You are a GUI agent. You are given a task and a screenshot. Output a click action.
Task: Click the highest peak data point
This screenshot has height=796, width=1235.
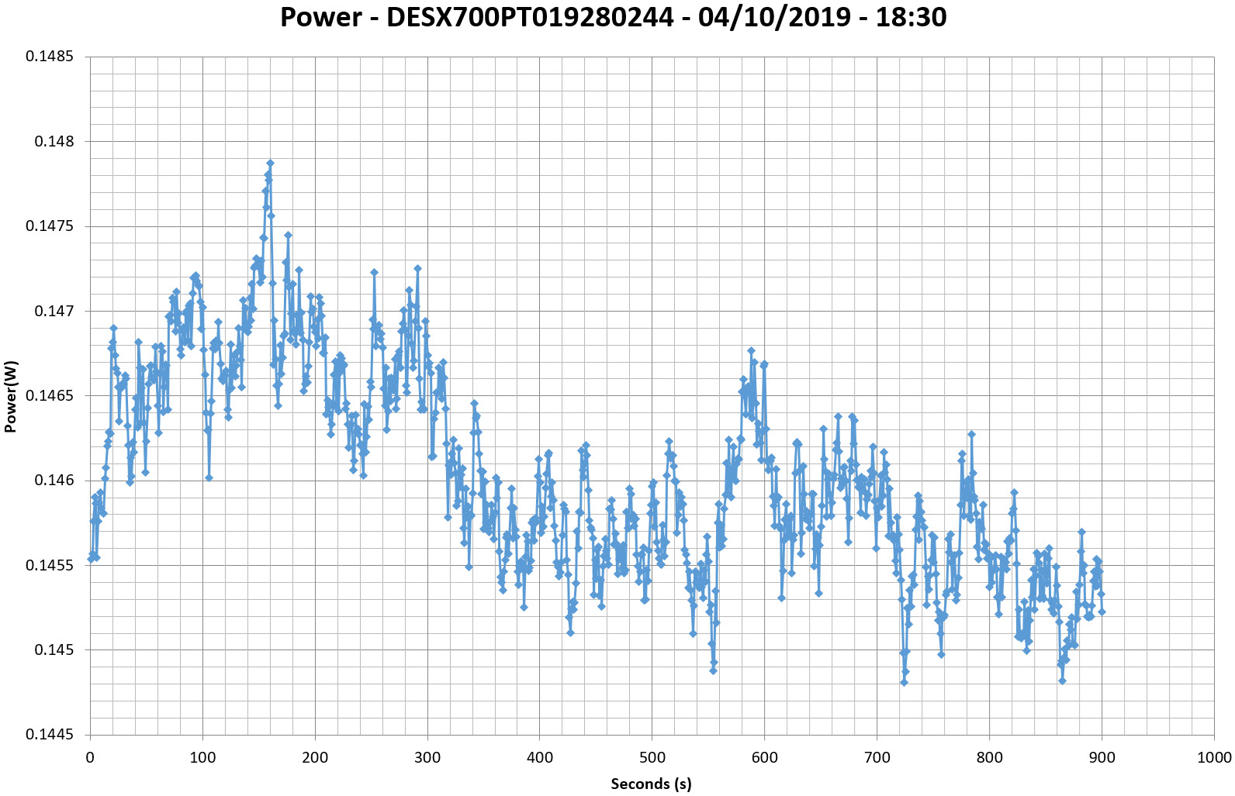(x=270, y=164)
